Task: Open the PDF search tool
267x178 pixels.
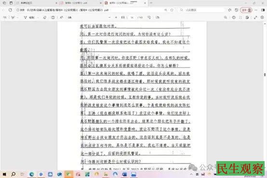Action: coord(226,17)
